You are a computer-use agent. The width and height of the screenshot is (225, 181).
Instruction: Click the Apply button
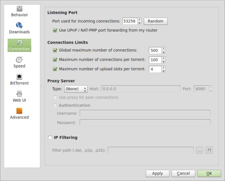[x=157, y=173]
